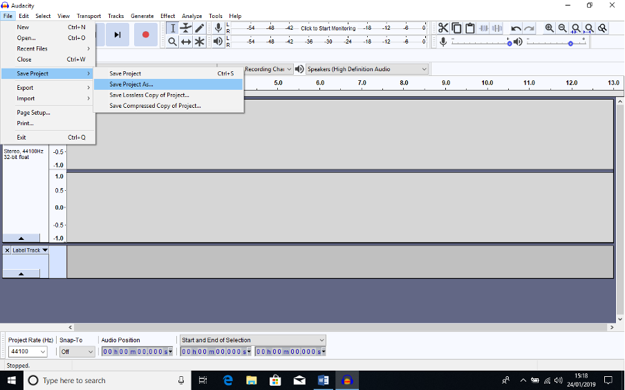The image size is (625, 390).
Task: Open Audio Position time format arrow
Action: (170, 351)
